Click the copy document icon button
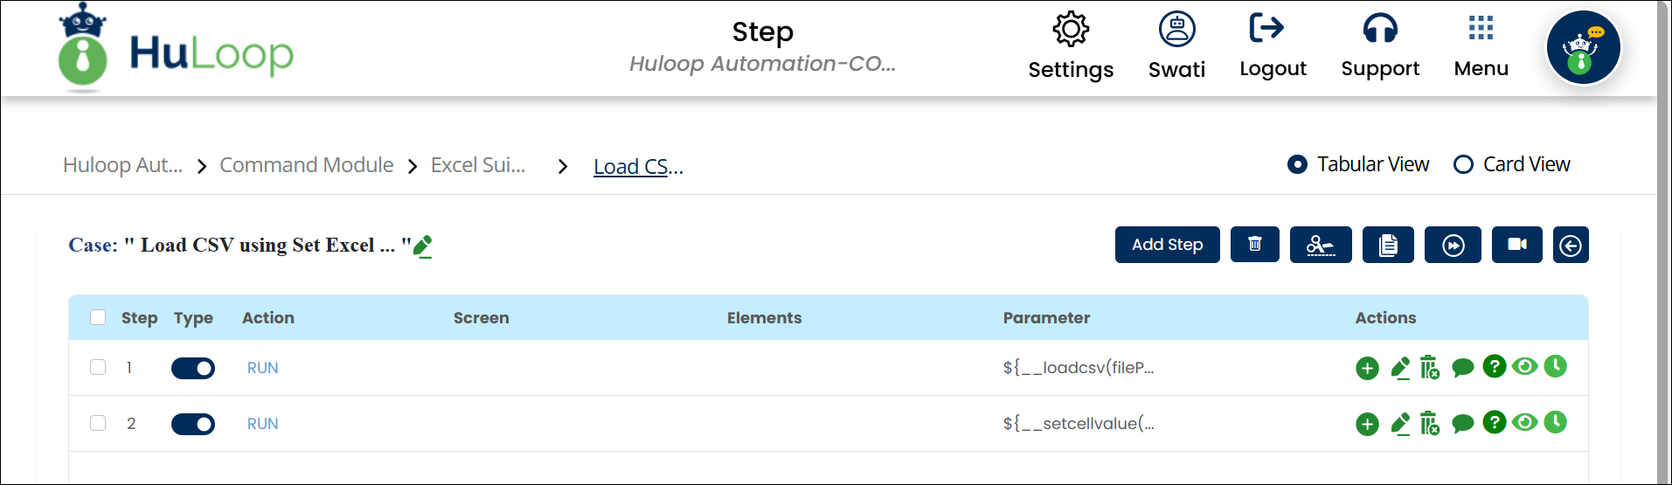1672x485 pixels. tap(1387, 245)
